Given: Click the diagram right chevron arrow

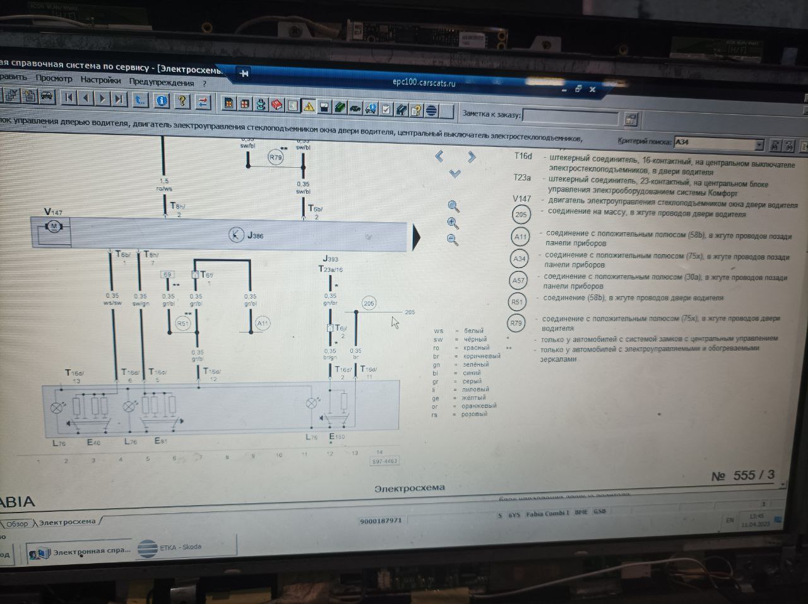Looking at the screenshot, I should coord(471,157).
